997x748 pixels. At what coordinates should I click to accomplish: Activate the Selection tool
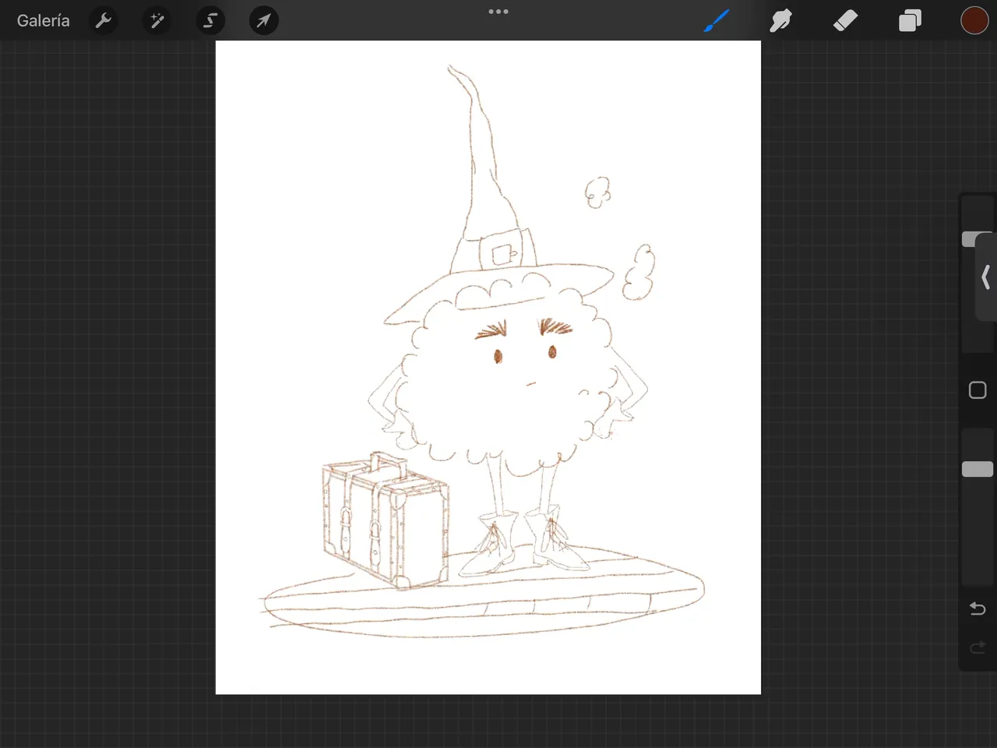pos(210,21)
